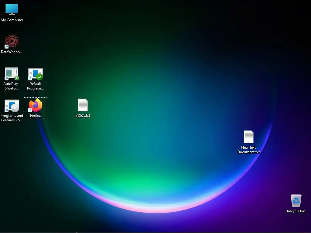Image resolution: width=311 pixels, height=233 pixels.
Task: Click the "Firefox" label text
Action: coord(36,116)
